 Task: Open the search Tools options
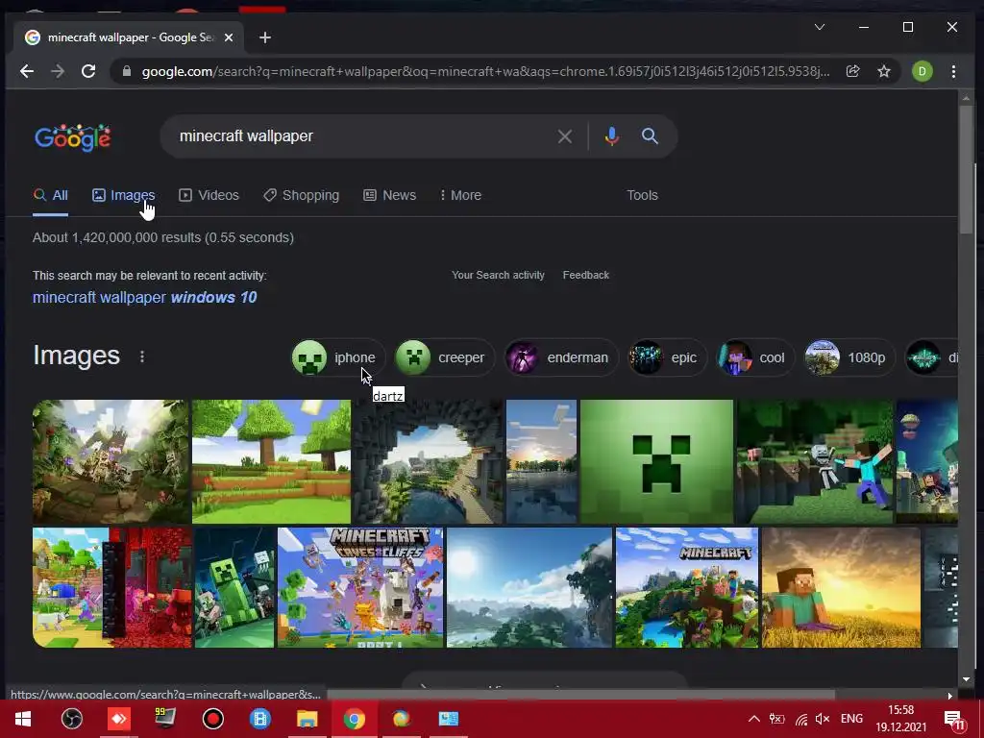[642, 195]
